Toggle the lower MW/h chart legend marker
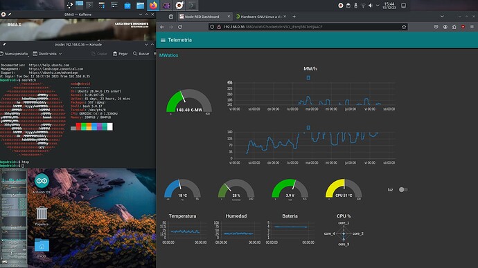This screenshot has width=478, height=268. (x=308, y=128)
